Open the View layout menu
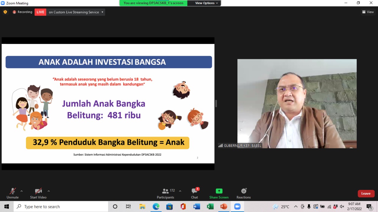The image size is (378, 212). click(x=368, y=12)
